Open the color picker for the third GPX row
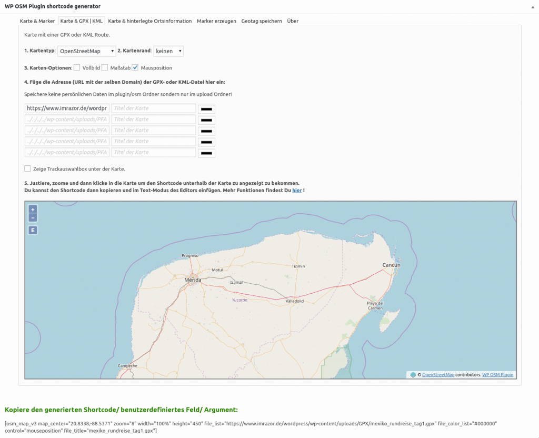This screenshot has width=539, height=438. (x=205, y=130)
